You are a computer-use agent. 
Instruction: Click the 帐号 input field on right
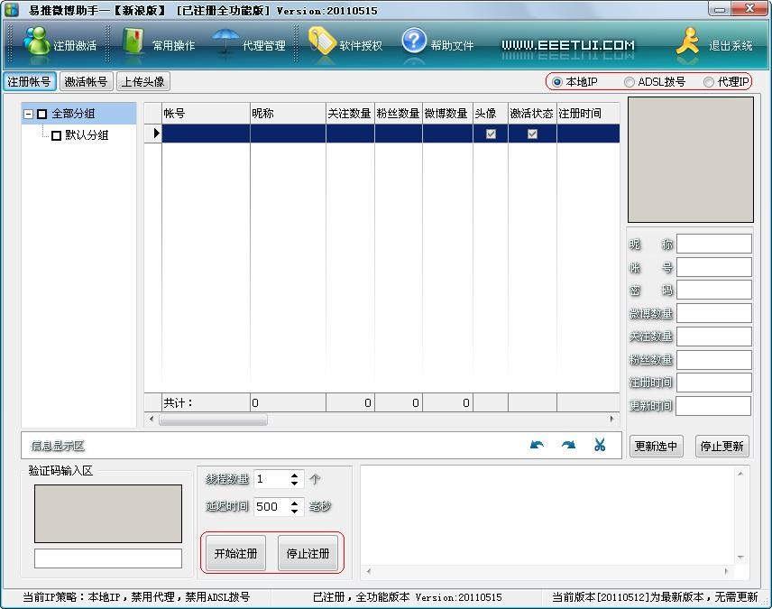coord(714,267)
